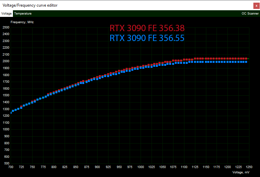Open the OC Scanner
260x177 pixels.
click(x=250, y=14)
